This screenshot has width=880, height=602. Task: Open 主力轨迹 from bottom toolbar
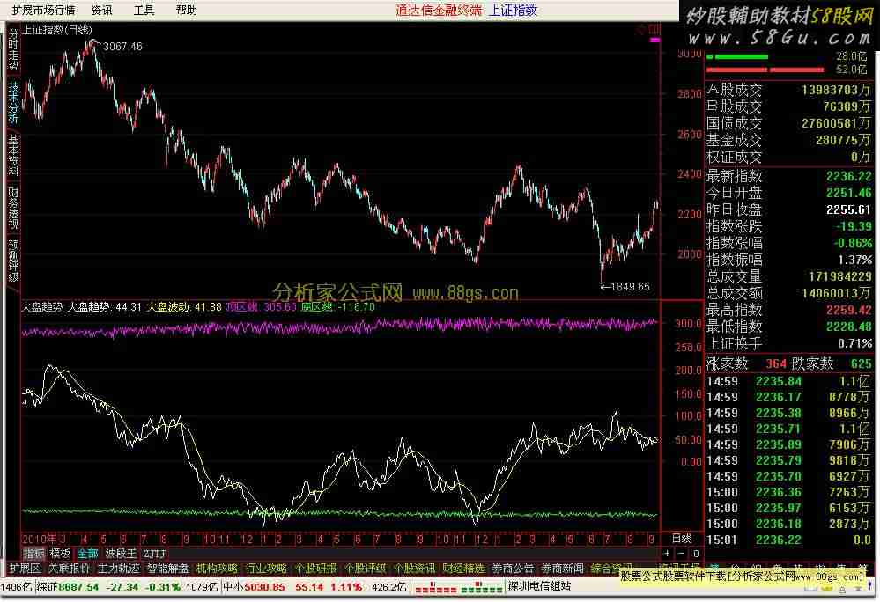coord(118,569)
